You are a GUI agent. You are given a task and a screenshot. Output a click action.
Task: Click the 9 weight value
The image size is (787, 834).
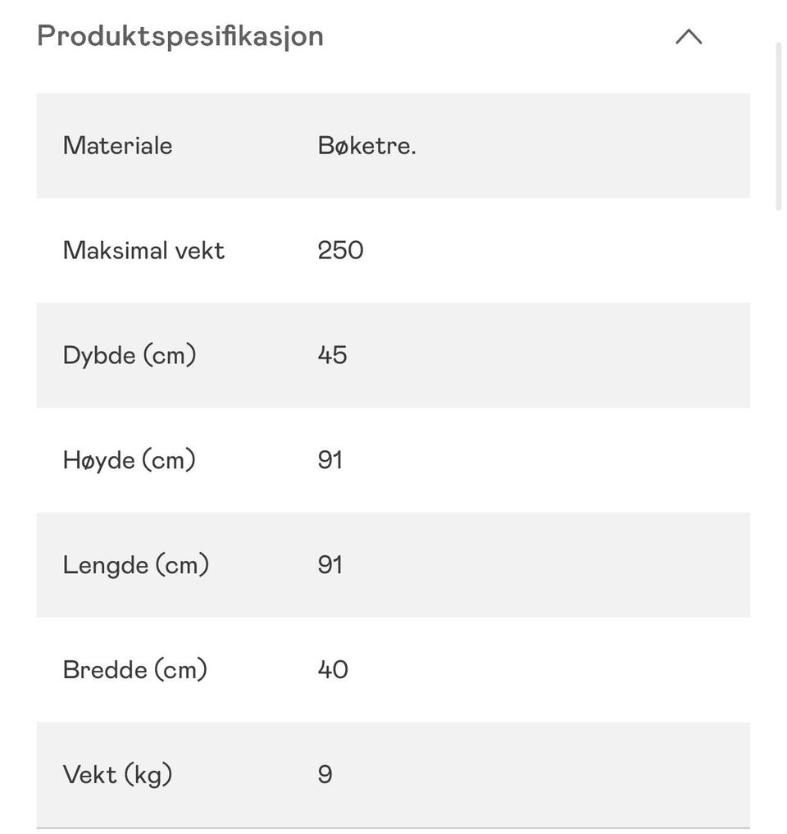(x=325, y=774)
